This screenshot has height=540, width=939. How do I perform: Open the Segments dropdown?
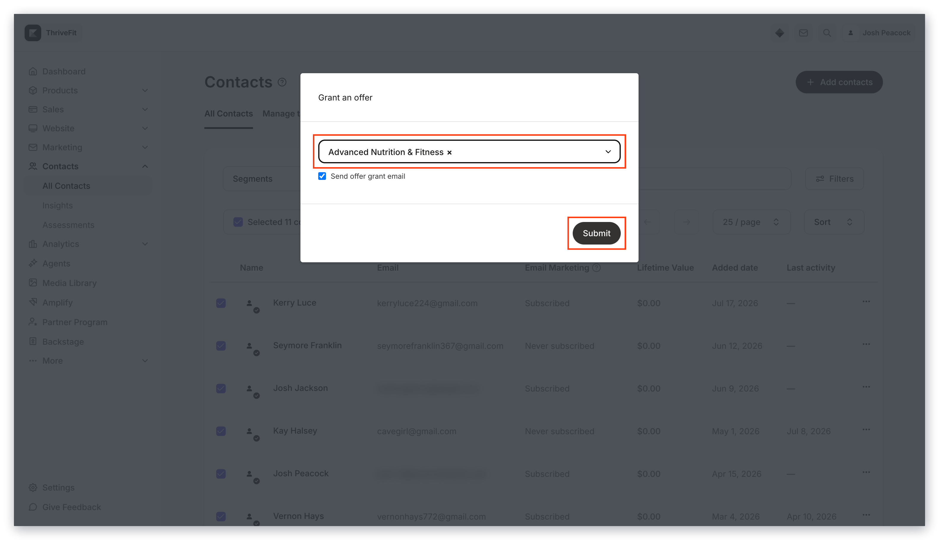(x=262, y=179)
